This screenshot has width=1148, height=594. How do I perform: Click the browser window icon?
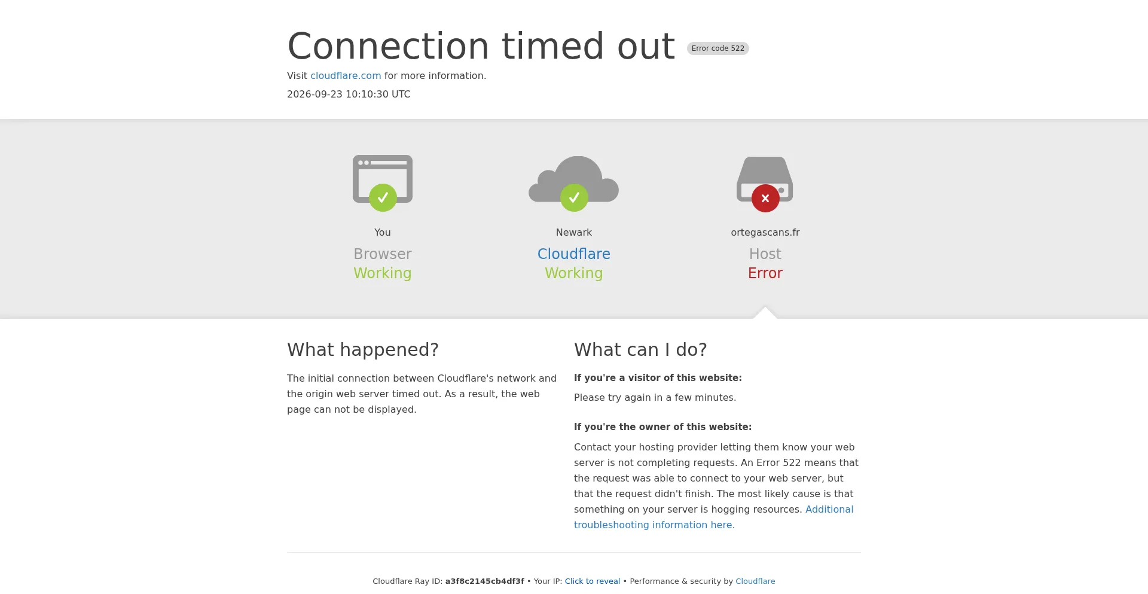point(383,179)
